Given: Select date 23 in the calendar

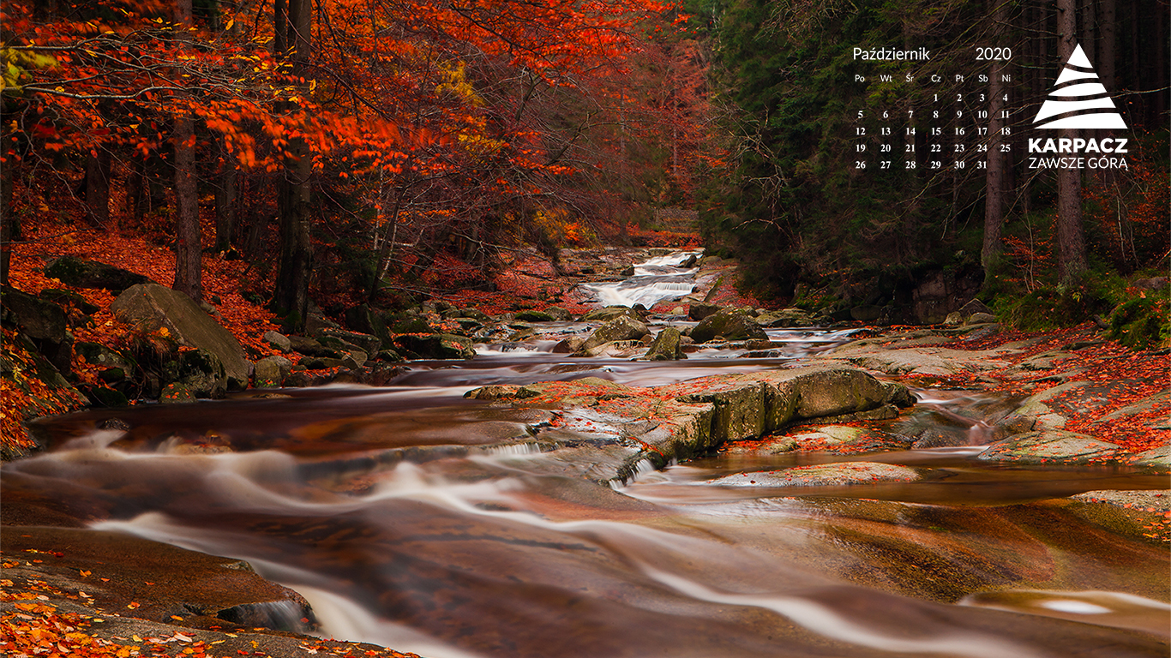Looking at the screenshot, I should coord(959,147).
